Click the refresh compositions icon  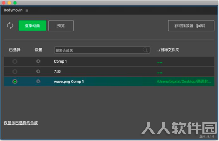[10, 26]
